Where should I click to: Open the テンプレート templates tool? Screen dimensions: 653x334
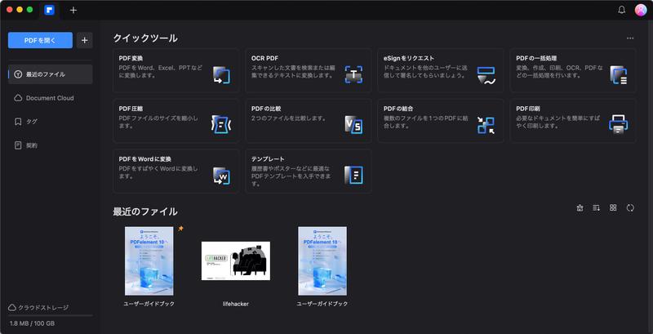(308, 171)
